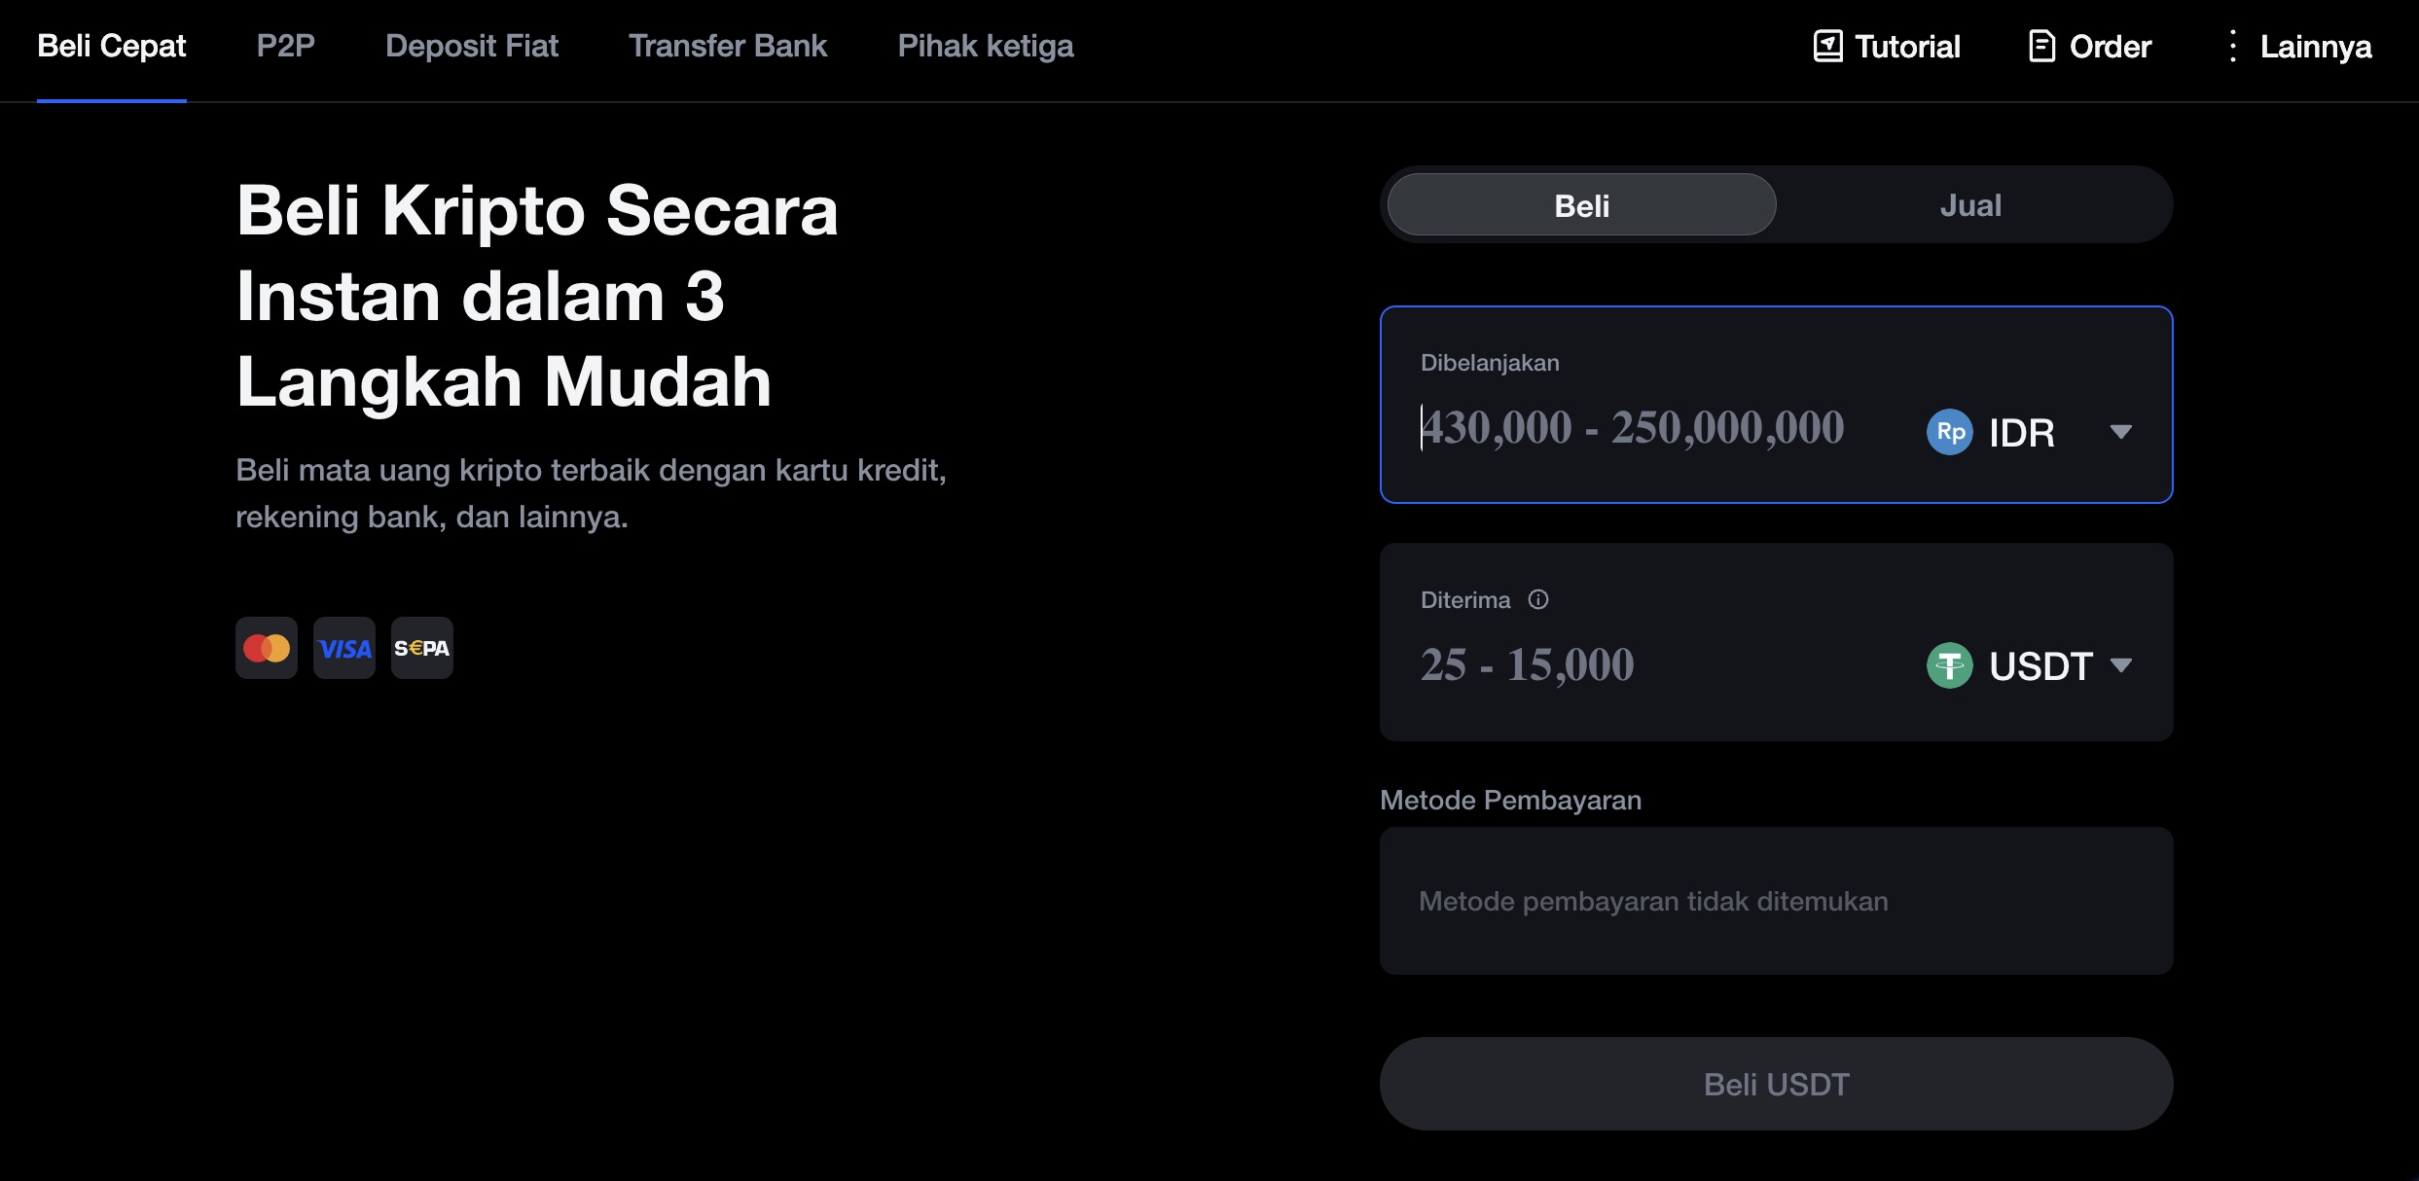This screenshot has width=2419, height=1181.
Task: Open the USDT crypto dropdown
Action: click(2122, 665)
